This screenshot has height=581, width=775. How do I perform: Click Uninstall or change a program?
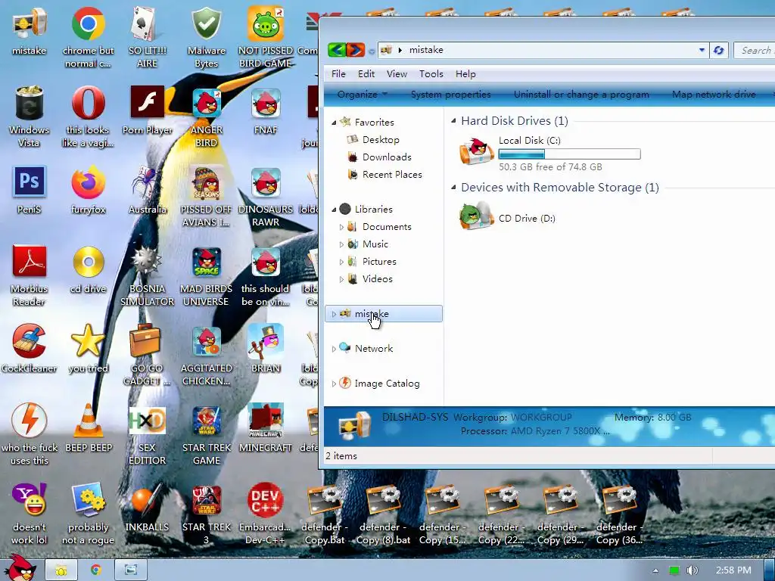click(581, 94)
